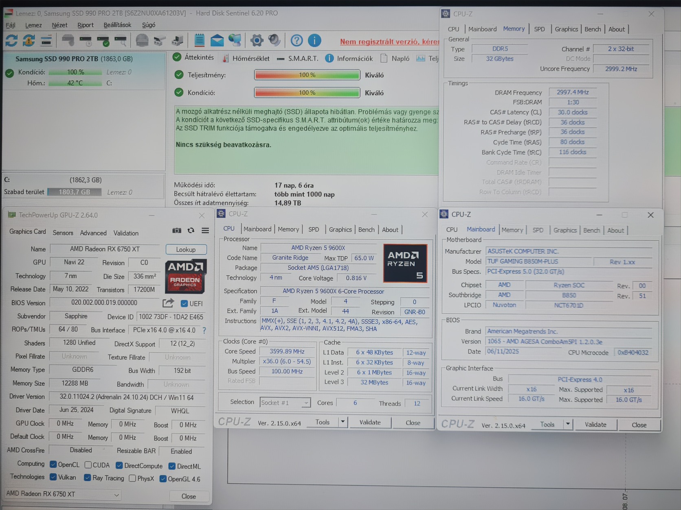Viewport: 681px width, 510px height.
Task: Click the red 'Nem regisztrált verzió' link
Action: coord(389,41)
